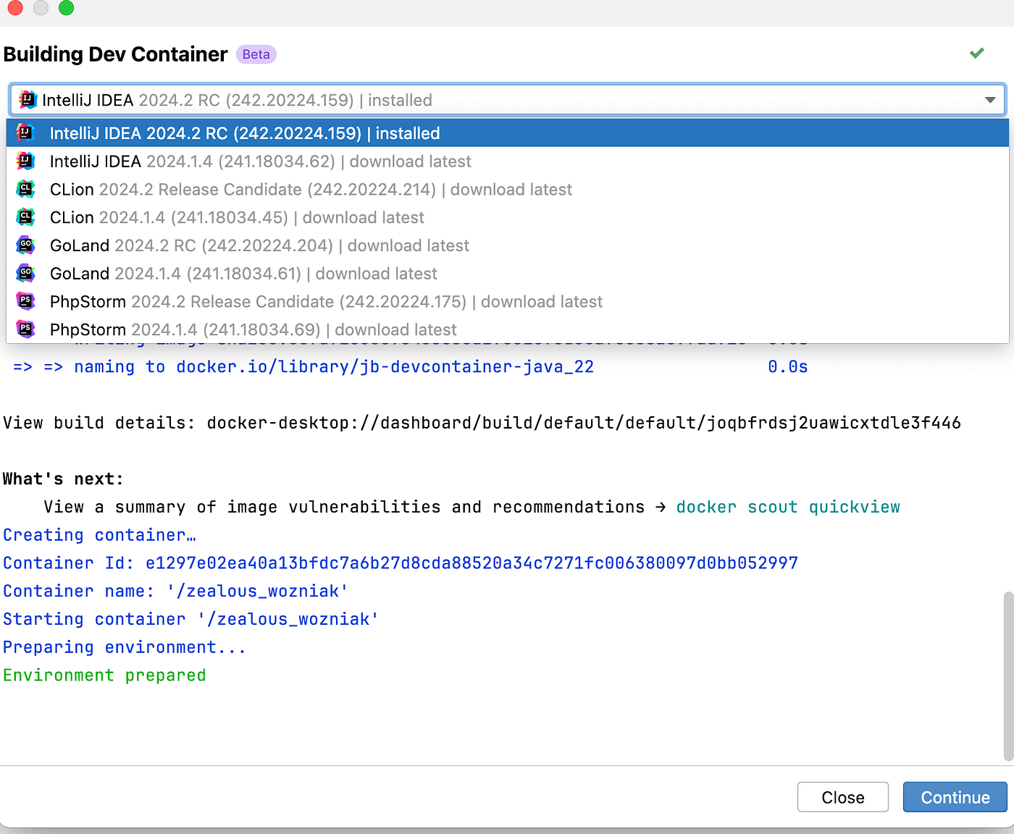Screen dimensions: 1014x834
Task: Select IntelliJ IDEA 2024.2 RC installed option
Action: pos(245,133)
